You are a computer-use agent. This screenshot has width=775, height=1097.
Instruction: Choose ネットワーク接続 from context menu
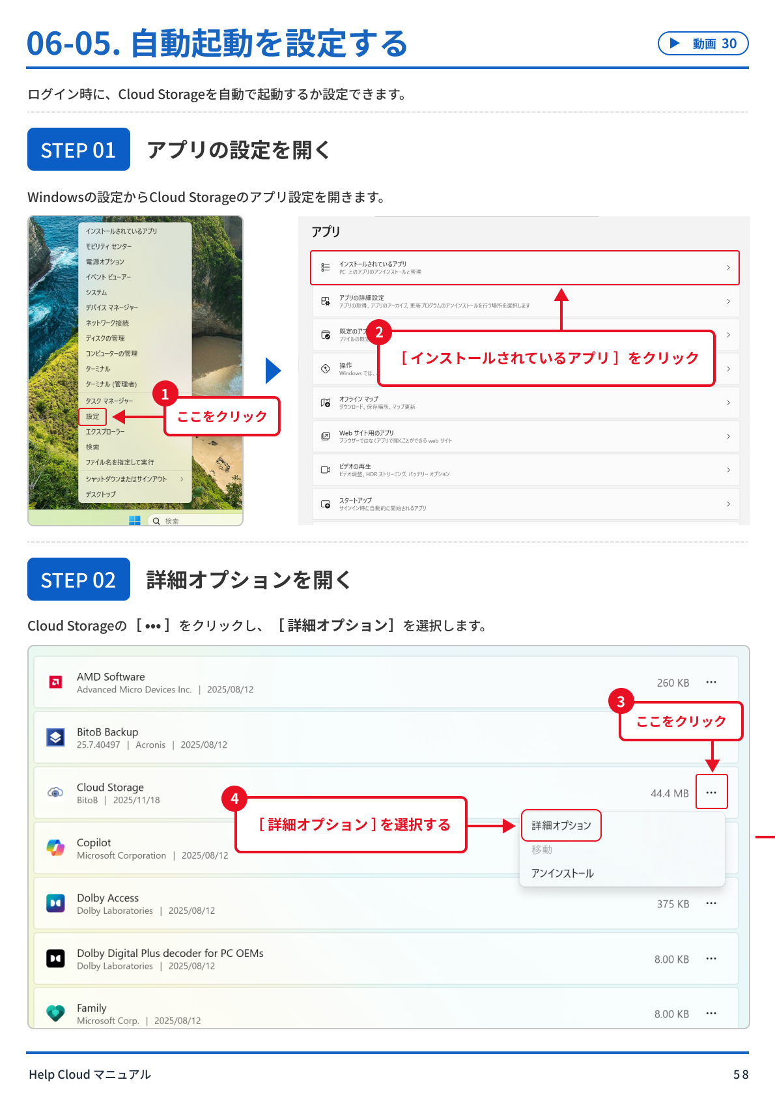point(107,323)
